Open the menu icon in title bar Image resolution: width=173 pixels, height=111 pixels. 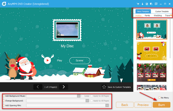pyautogui.click(x=156, y=4)
